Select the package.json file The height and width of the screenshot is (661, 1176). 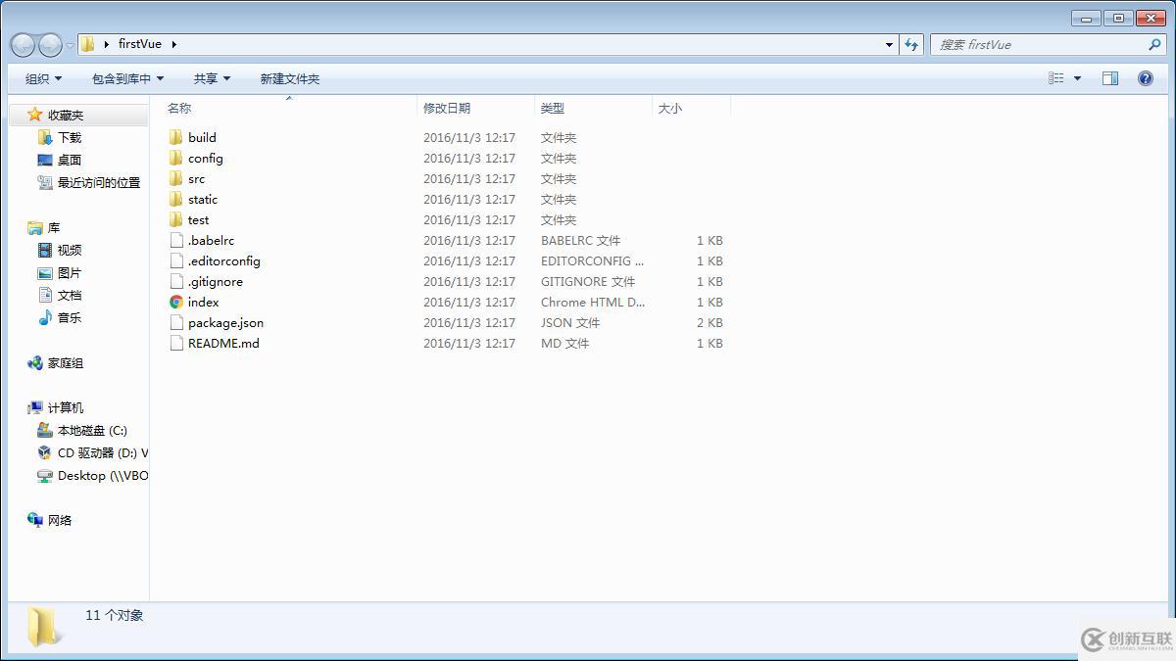[224, 322]
